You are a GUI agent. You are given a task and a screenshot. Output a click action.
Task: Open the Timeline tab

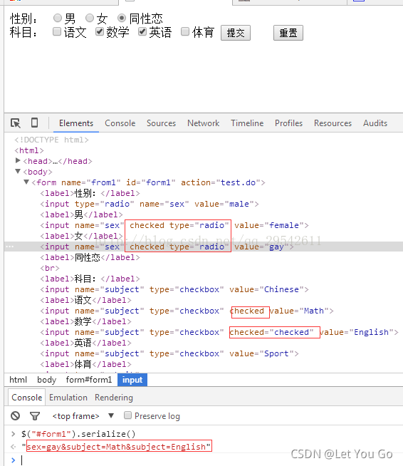coord(247,123)
